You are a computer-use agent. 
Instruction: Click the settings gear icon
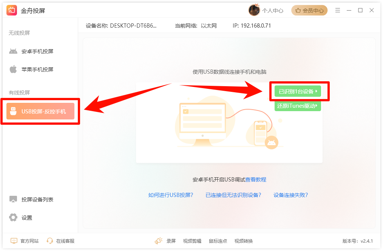(x=13, y=217)
